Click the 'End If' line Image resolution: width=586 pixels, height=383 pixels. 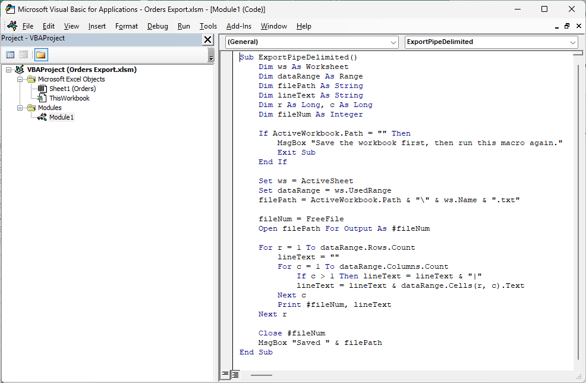coord(272,162)
